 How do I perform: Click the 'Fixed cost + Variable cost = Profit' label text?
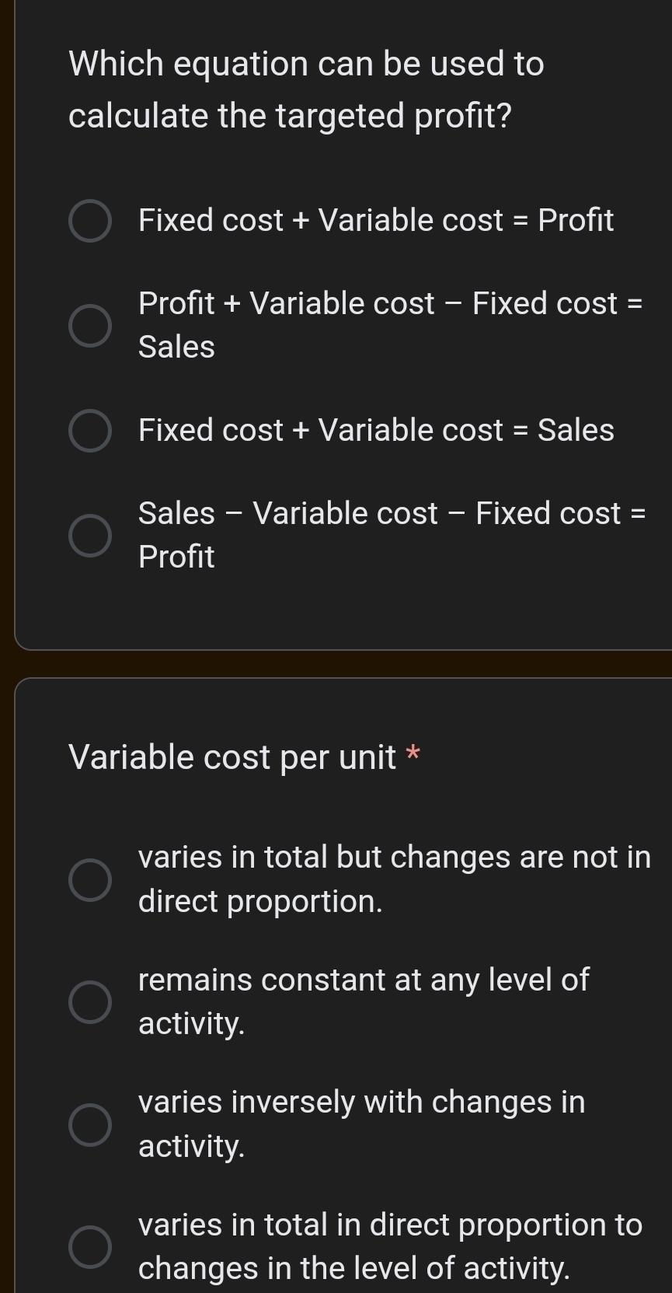tap(376, 221)
